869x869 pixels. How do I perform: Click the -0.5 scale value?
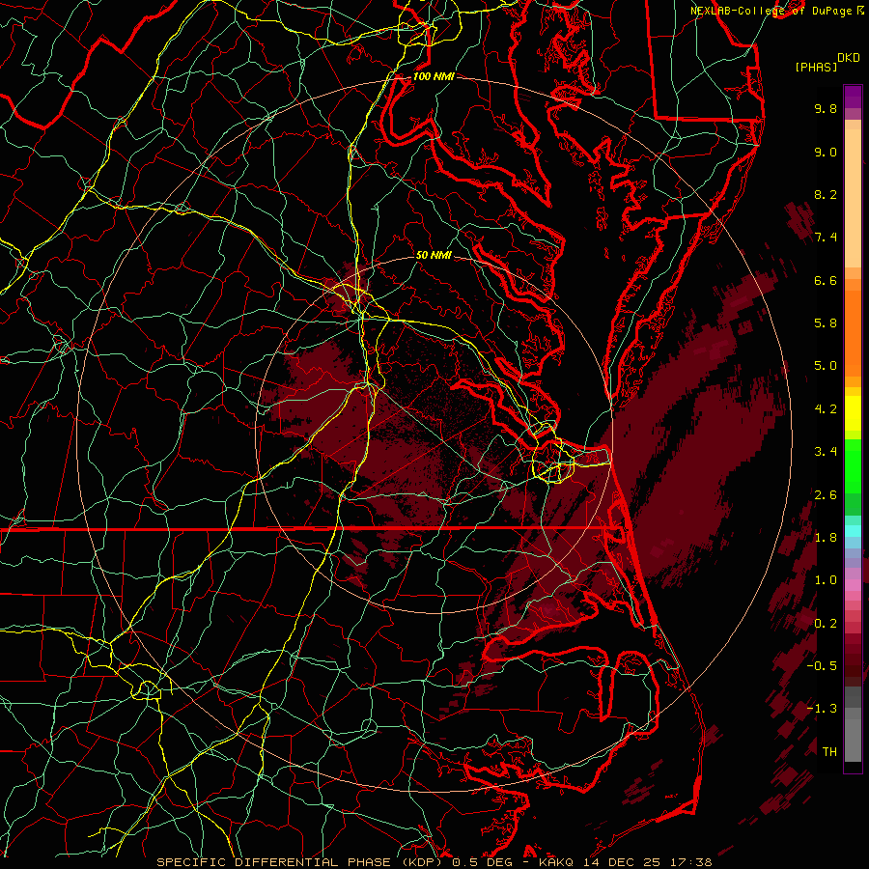coord(822,666)
